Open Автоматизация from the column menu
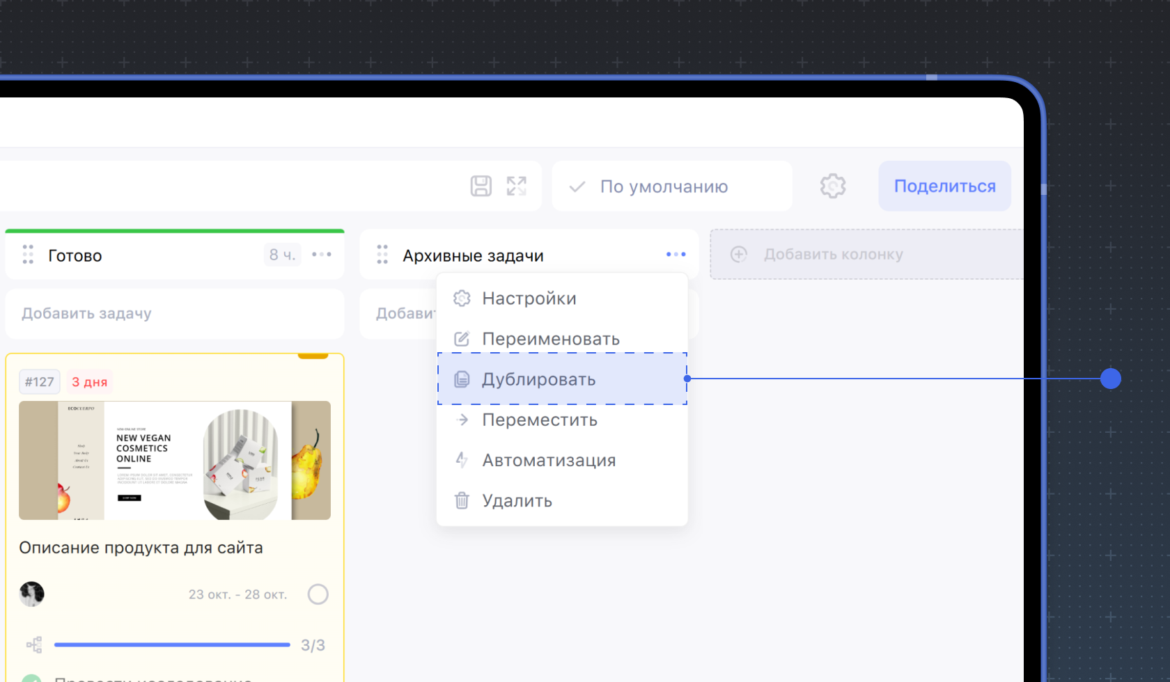1170x682 pixels. point(549,460)
